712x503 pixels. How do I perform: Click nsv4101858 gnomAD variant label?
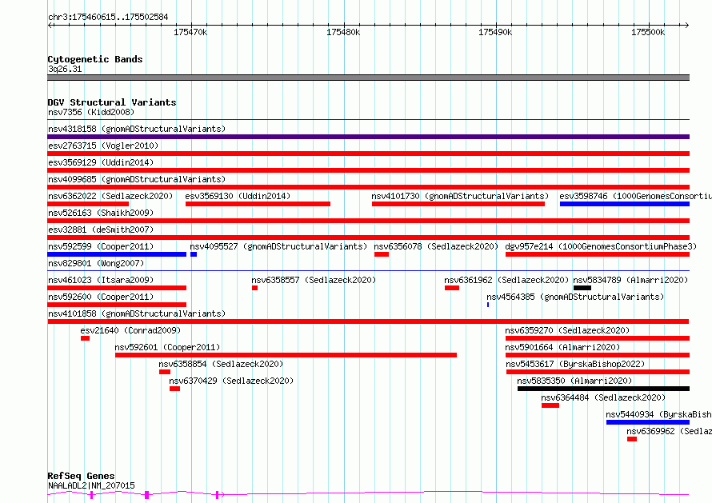click(136, 313)
